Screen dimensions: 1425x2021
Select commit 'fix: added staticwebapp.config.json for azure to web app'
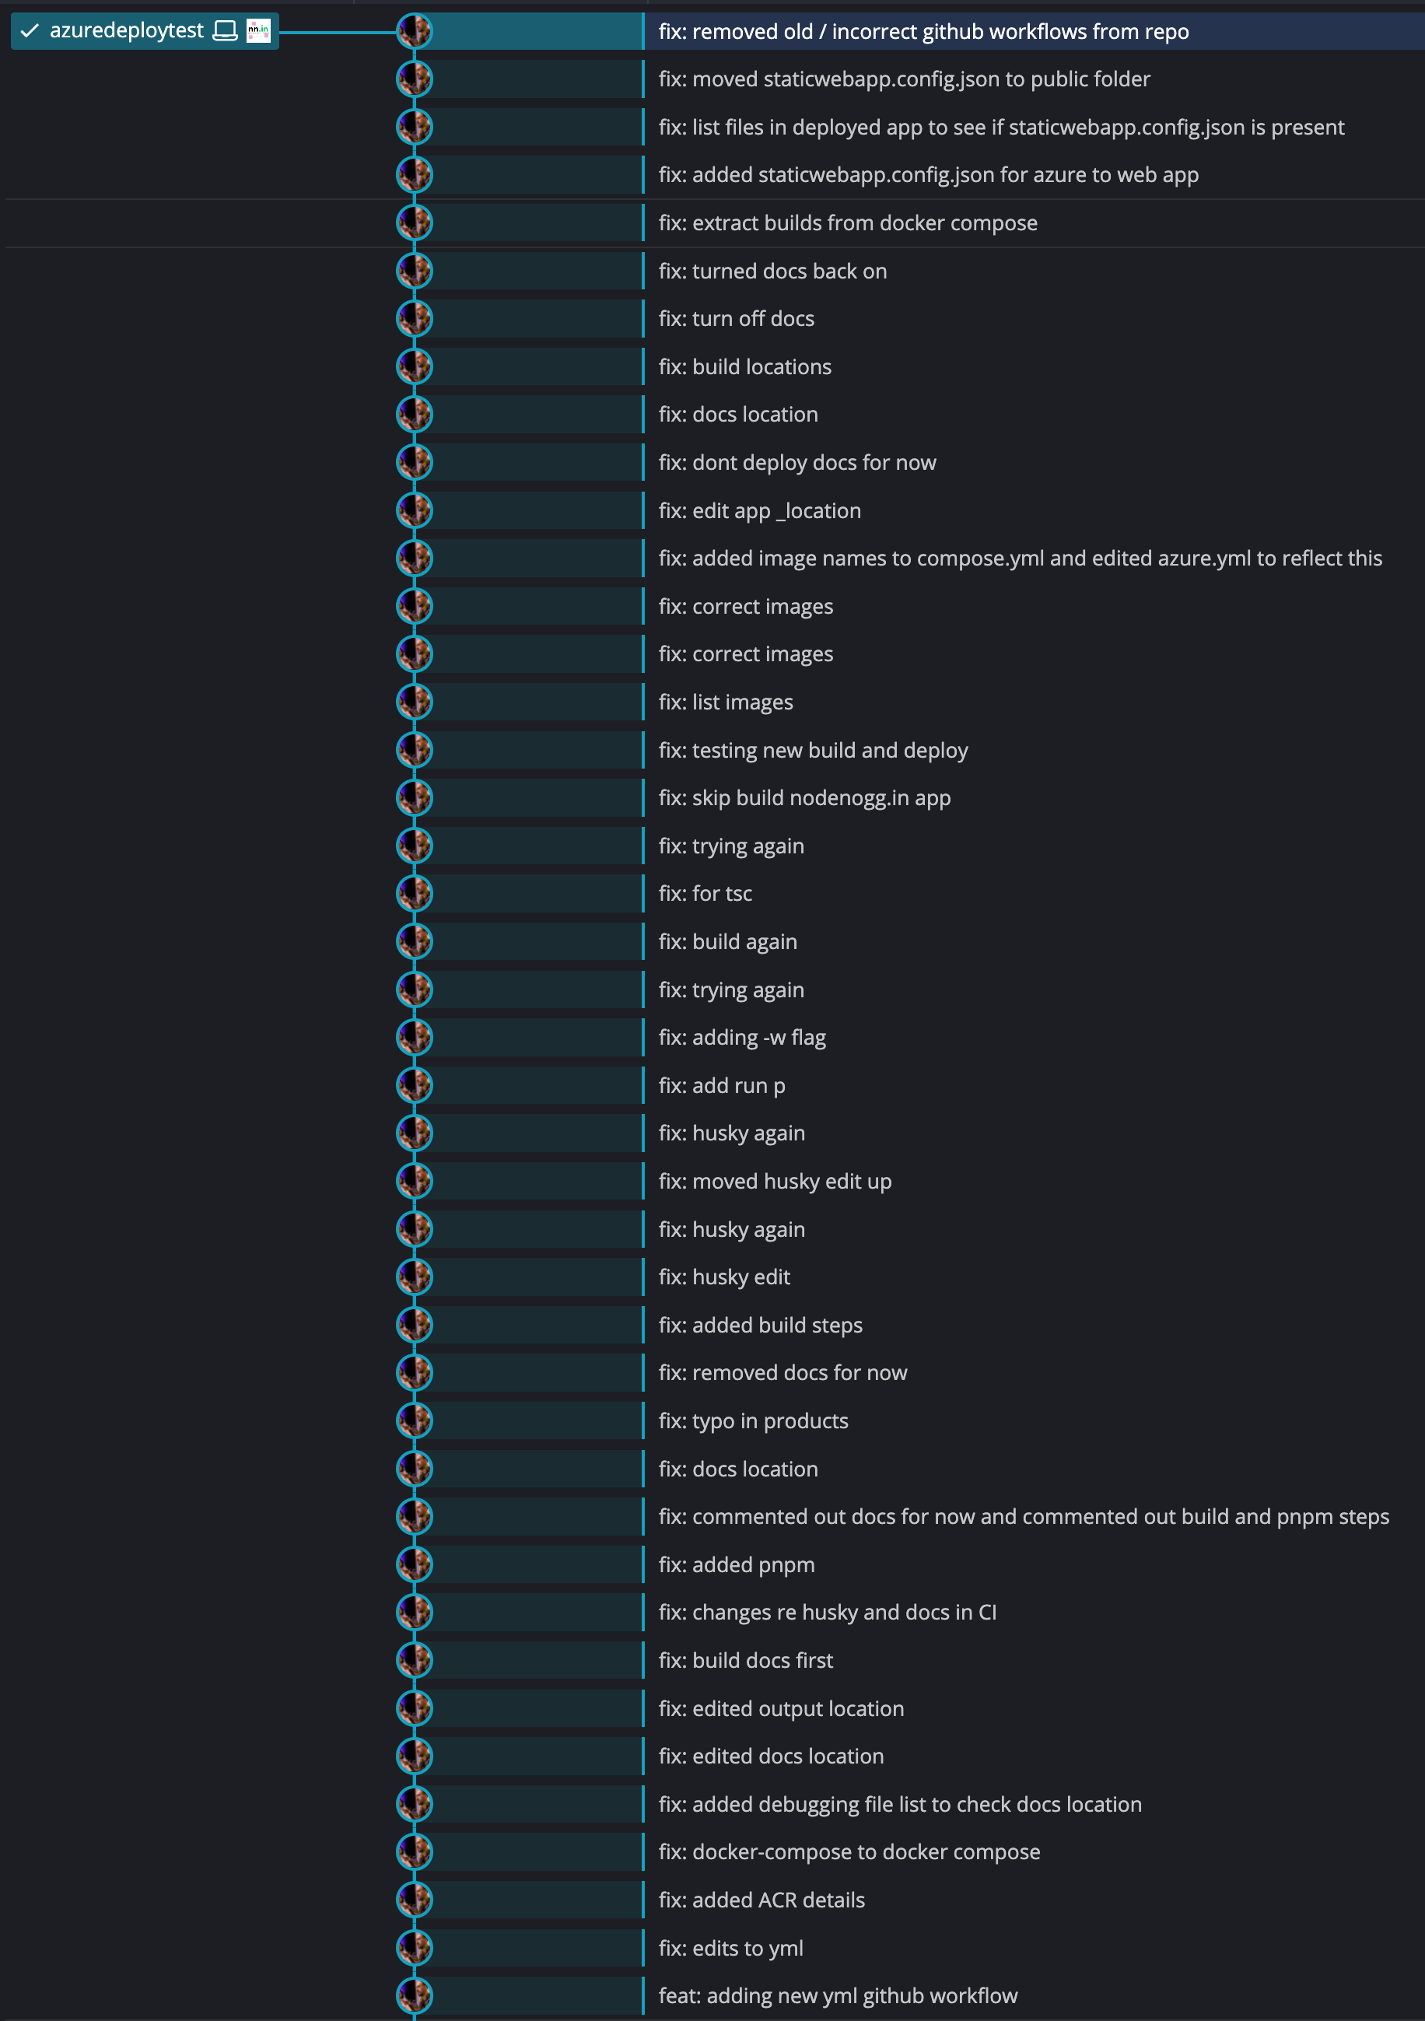coord(928,174)
